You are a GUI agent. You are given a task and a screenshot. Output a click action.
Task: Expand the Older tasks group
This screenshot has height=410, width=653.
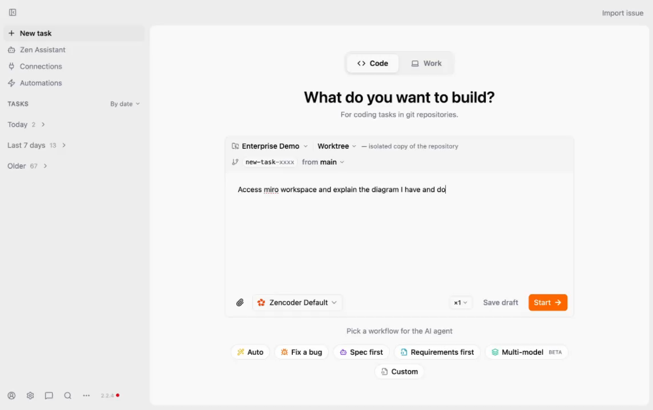coord(27,166)
